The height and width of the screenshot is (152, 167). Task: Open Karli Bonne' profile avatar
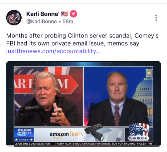click(14, 17)
